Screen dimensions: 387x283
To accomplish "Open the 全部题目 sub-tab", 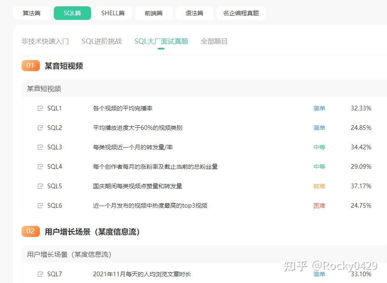I will [214, 41].
